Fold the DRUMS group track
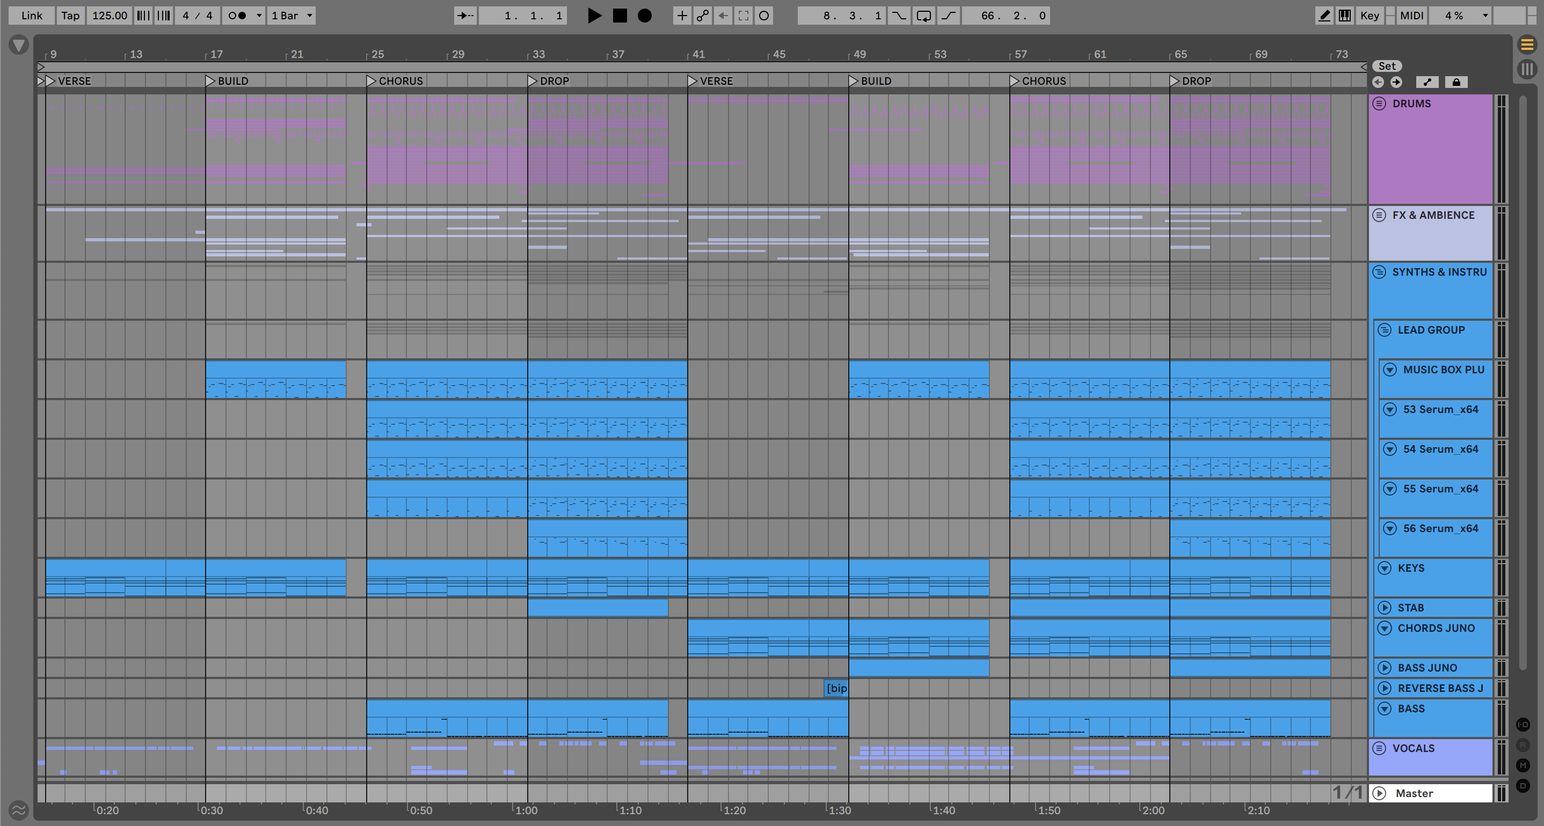 pos(1379,104)
